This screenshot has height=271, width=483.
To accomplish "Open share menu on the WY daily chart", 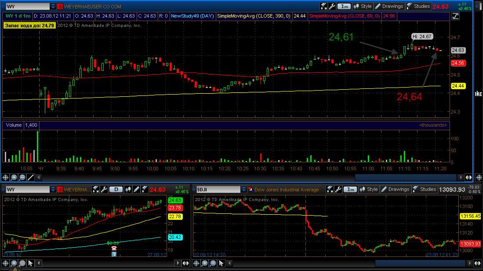I will [96, 189].
